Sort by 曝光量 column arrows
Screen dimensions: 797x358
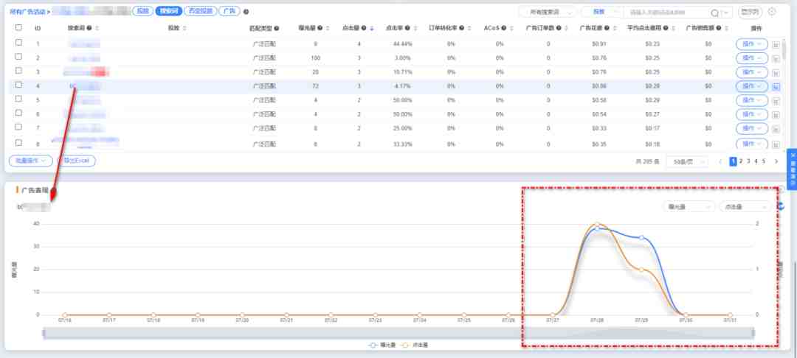tap(328, 29)
